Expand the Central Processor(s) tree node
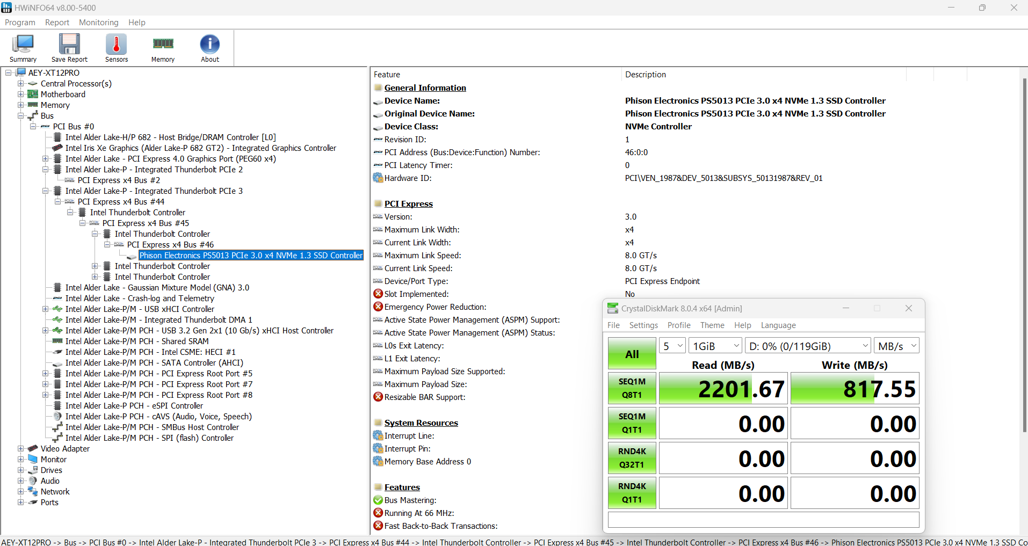 tap(20, 84)
